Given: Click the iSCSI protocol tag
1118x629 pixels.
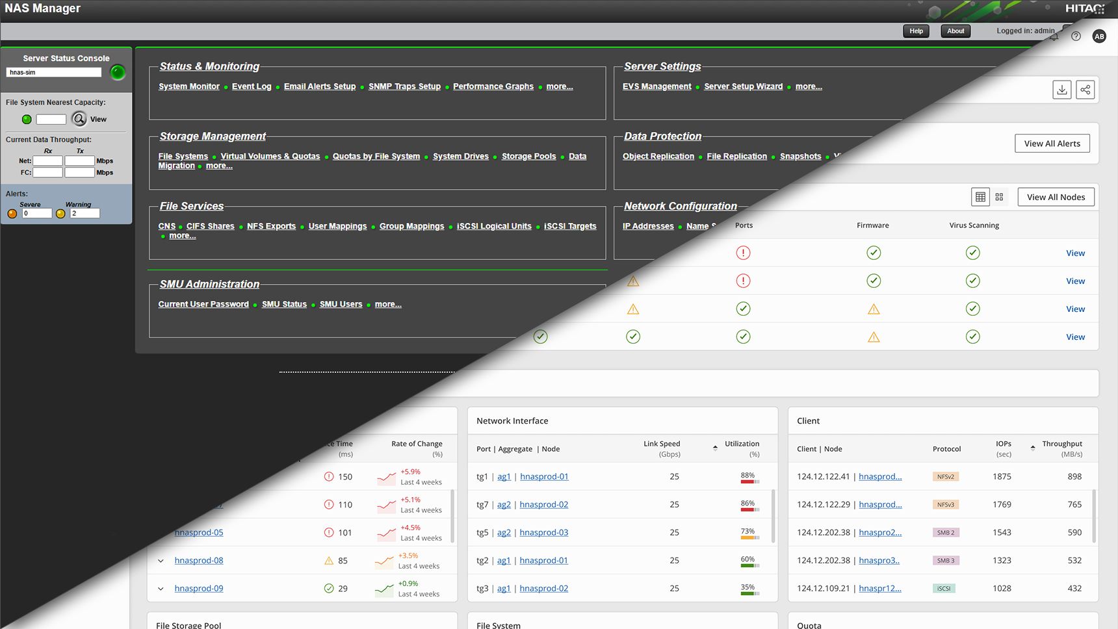Looking at the screenshot, I should click(944, 589).
